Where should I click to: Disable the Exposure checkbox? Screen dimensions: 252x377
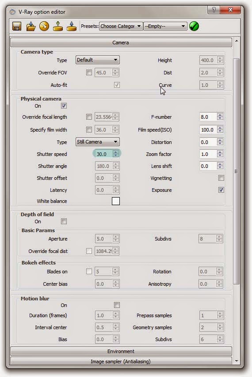221,190
